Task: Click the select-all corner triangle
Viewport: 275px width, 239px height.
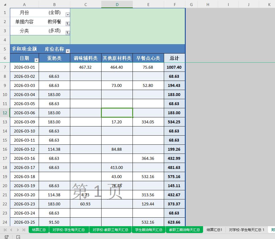Action: 5,5
